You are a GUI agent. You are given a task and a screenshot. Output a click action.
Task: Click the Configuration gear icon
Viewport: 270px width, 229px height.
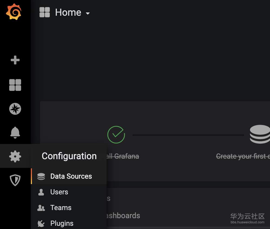pos(15,156)
